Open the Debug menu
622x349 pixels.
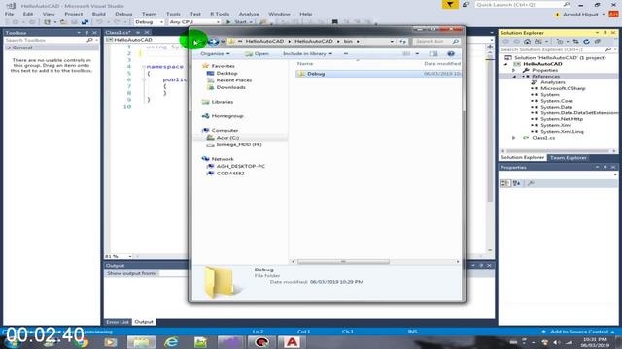[123, 14]
